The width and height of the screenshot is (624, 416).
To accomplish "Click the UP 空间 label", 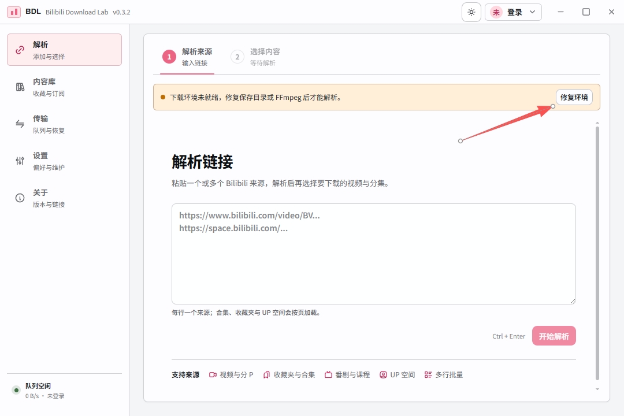I will click(402, 374).
